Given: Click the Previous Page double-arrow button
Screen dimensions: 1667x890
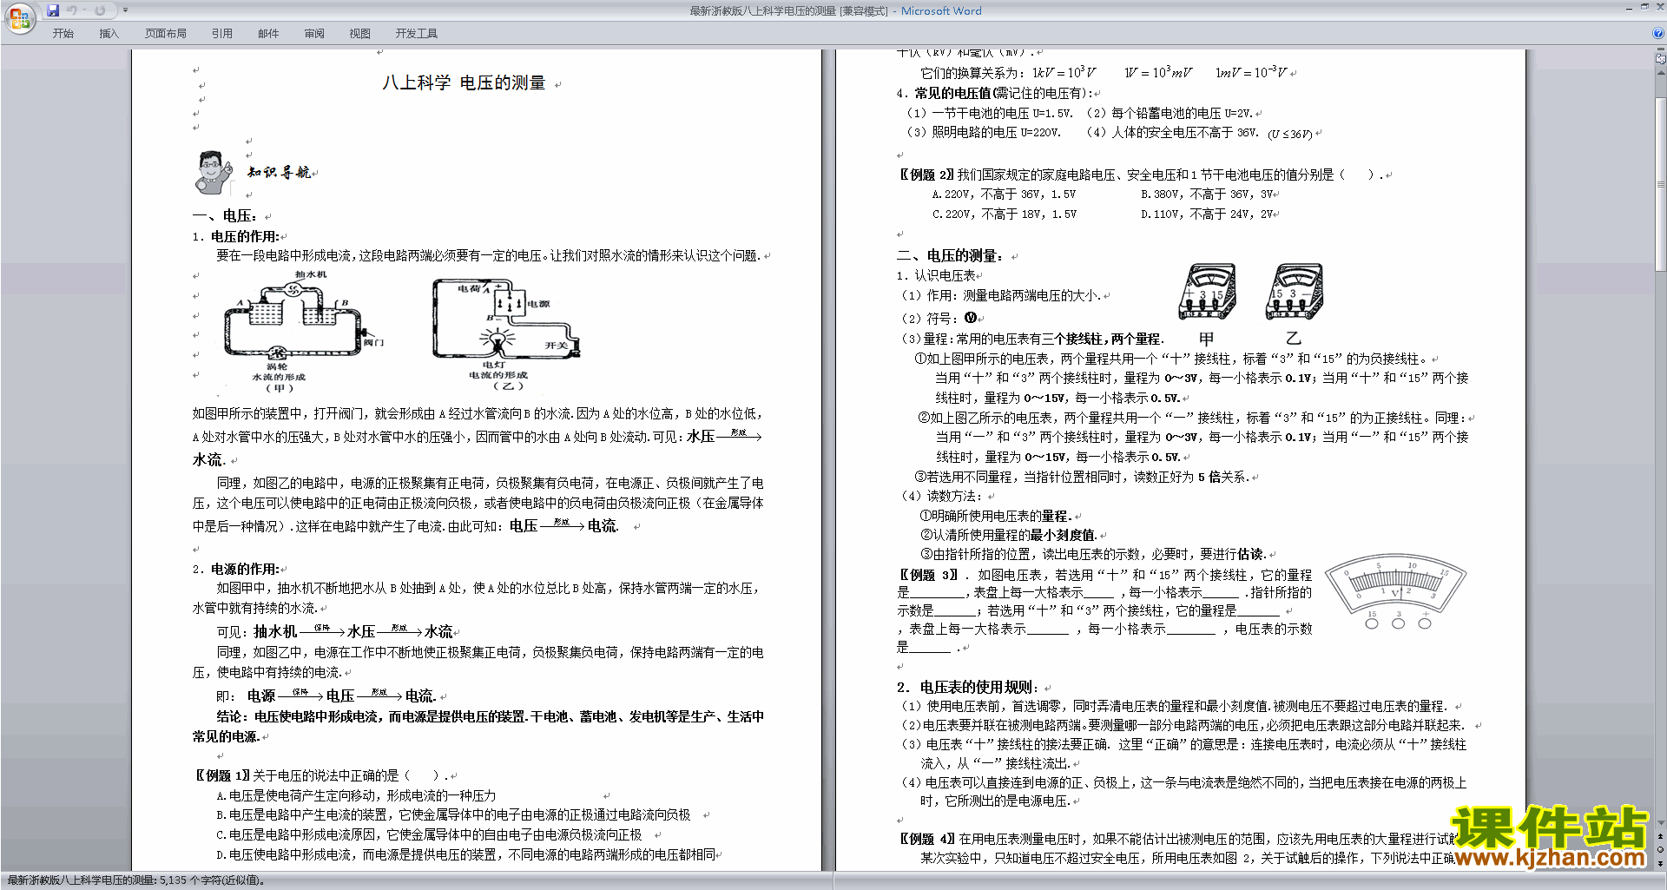Looking at the screenshot, I should (x=1661, y=837).
